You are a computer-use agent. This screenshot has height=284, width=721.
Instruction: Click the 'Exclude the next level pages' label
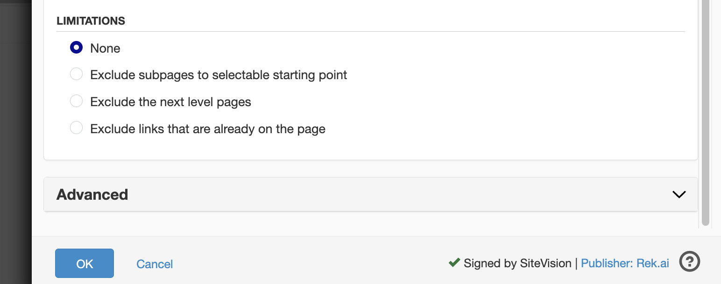[170, 102]
